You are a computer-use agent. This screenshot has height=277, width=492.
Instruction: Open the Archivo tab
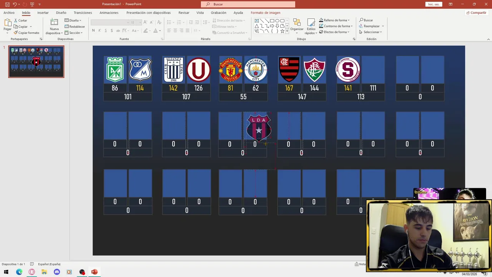(x=9, y=13)
